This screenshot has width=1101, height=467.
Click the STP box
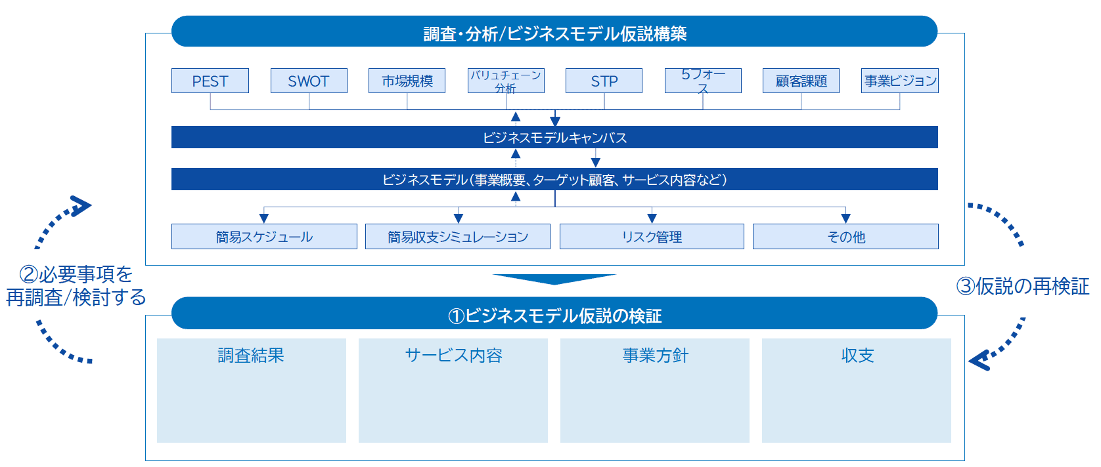[x=604, y=81]
